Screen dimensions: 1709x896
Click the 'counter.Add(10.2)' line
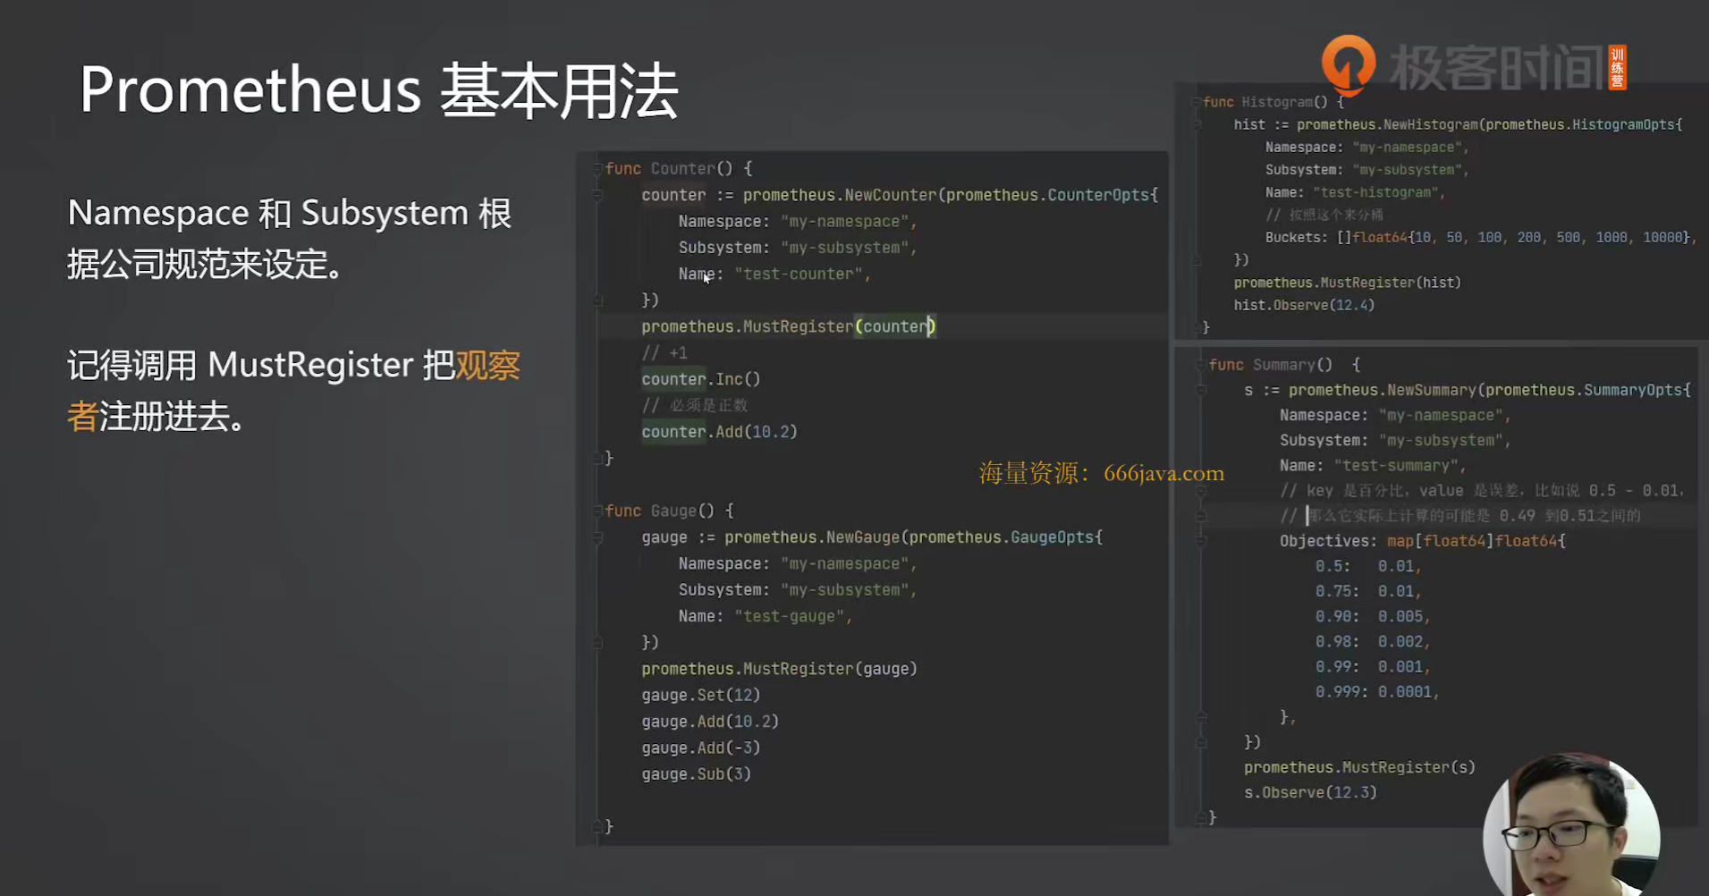[x=719, y=432]
